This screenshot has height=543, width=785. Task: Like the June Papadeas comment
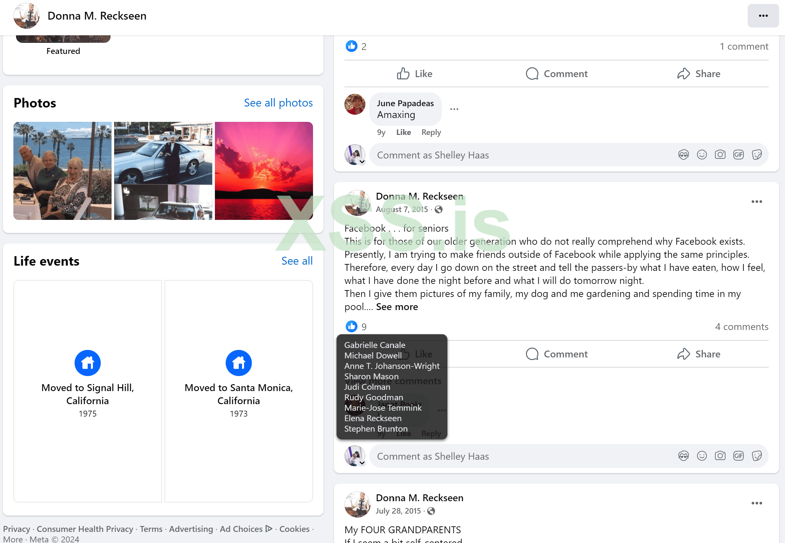403,132
